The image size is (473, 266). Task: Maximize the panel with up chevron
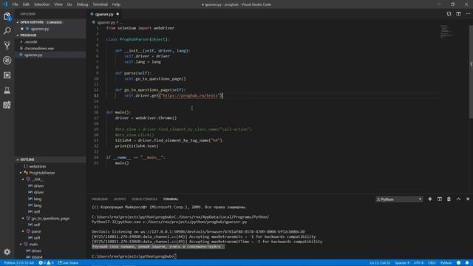coord(458,199)
